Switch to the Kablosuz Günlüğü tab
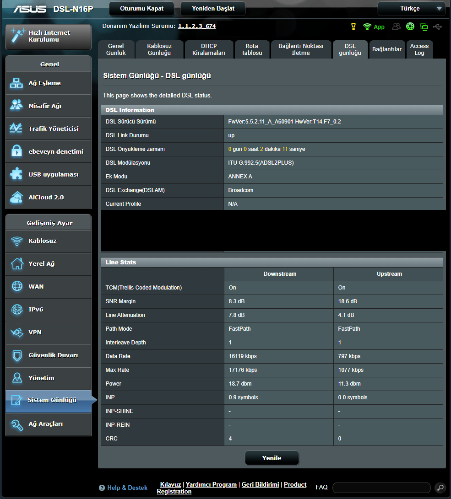 coord(159,49)
